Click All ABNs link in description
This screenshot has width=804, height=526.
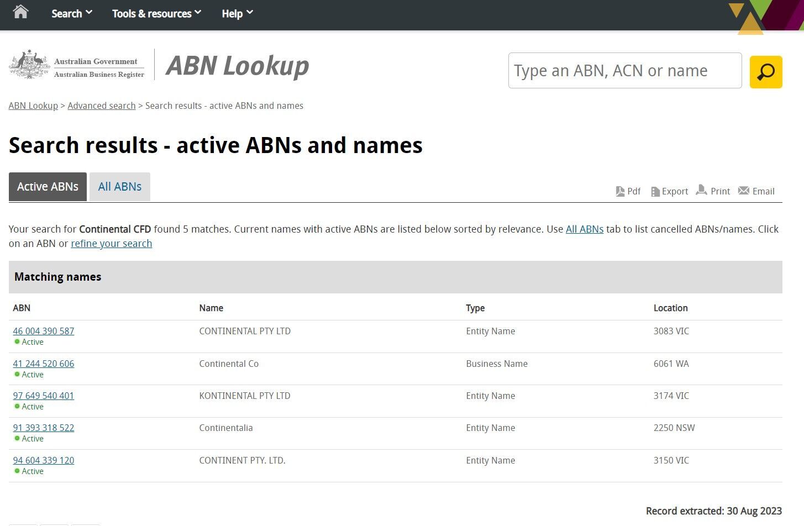585,229
